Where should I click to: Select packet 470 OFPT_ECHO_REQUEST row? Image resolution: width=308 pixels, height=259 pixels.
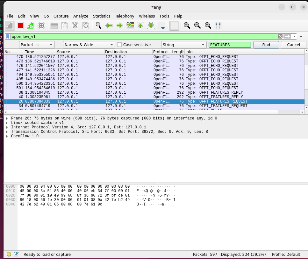[154, 57]
